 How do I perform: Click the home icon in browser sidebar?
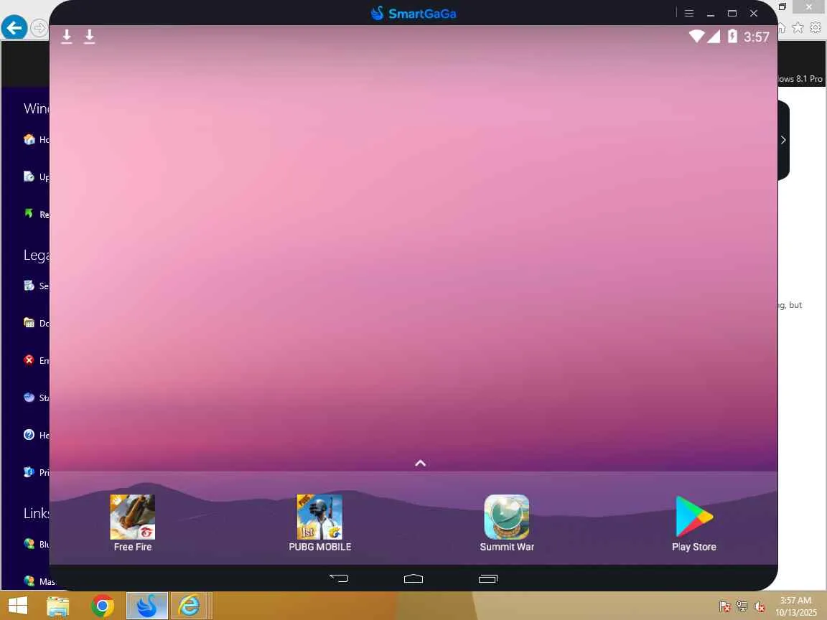(x=29, y=139)
